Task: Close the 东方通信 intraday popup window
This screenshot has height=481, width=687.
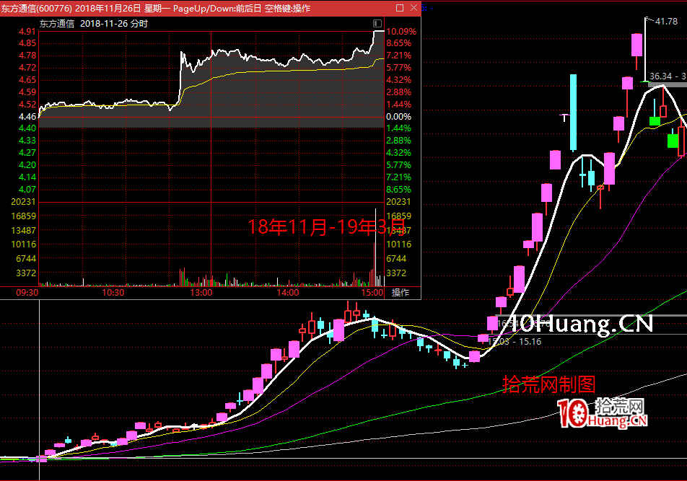Action: [413, 8]
